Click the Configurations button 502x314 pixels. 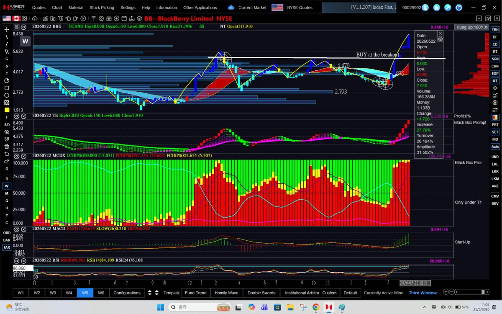click(127, 293)
